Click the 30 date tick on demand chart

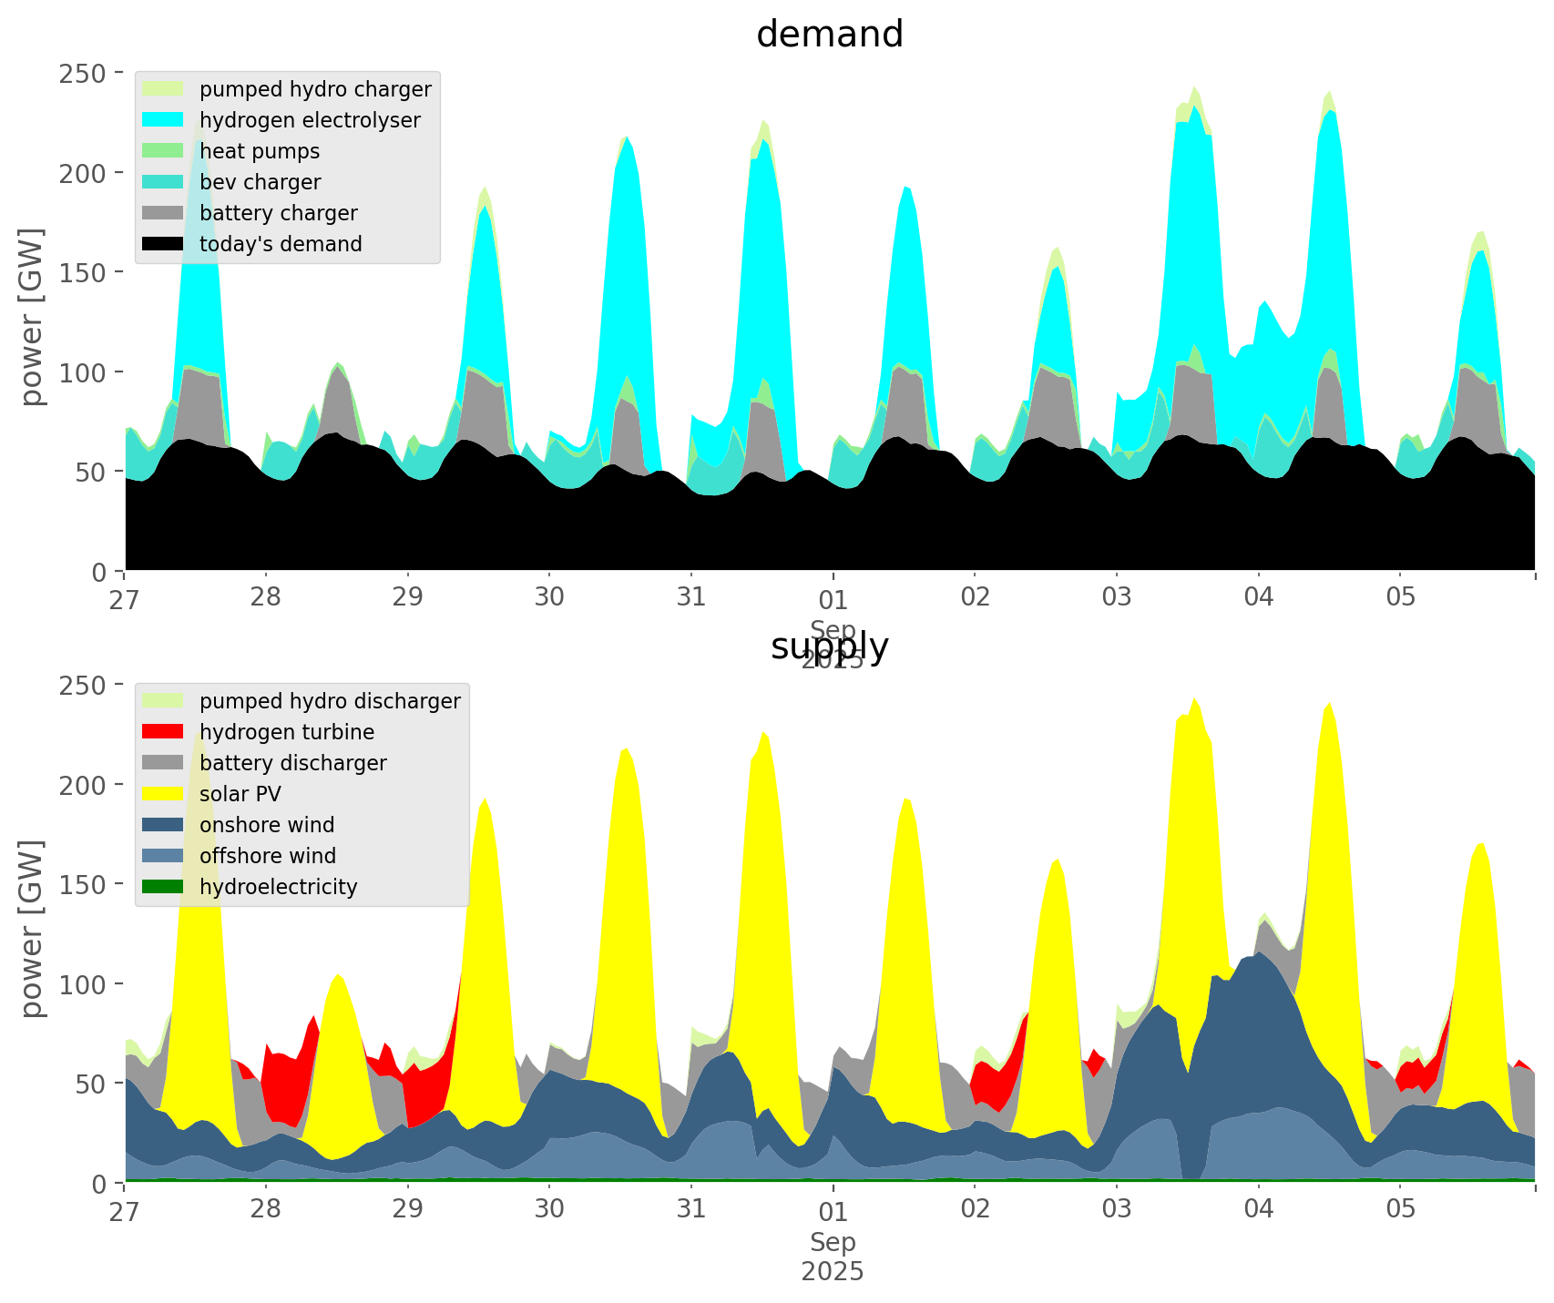click(549, 598)
